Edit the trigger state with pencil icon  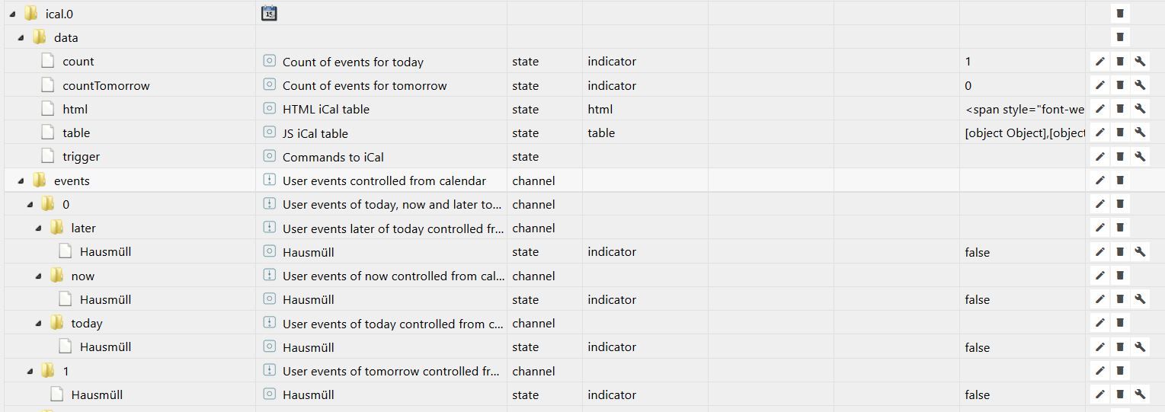(x=1099, y=157)
